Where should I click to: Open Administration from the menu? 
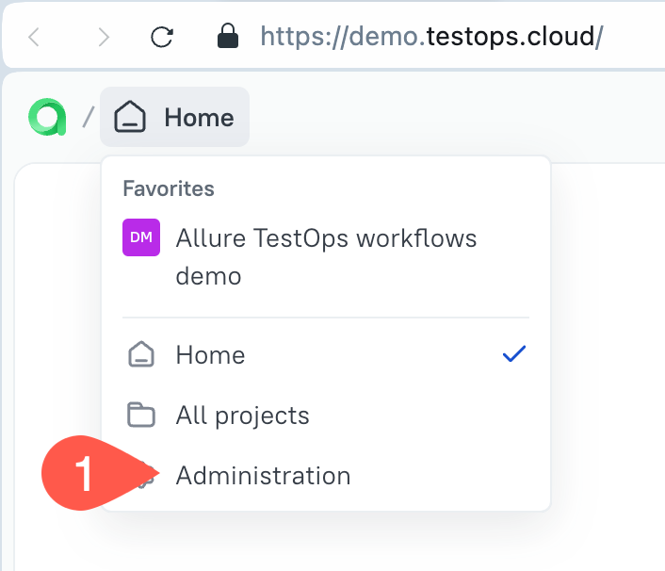[326, 475]
